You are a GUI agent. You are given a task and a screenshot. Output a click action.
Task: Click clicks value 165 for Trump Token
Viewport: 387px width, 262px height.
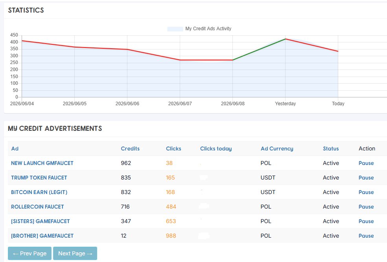[x=170, y=178]
